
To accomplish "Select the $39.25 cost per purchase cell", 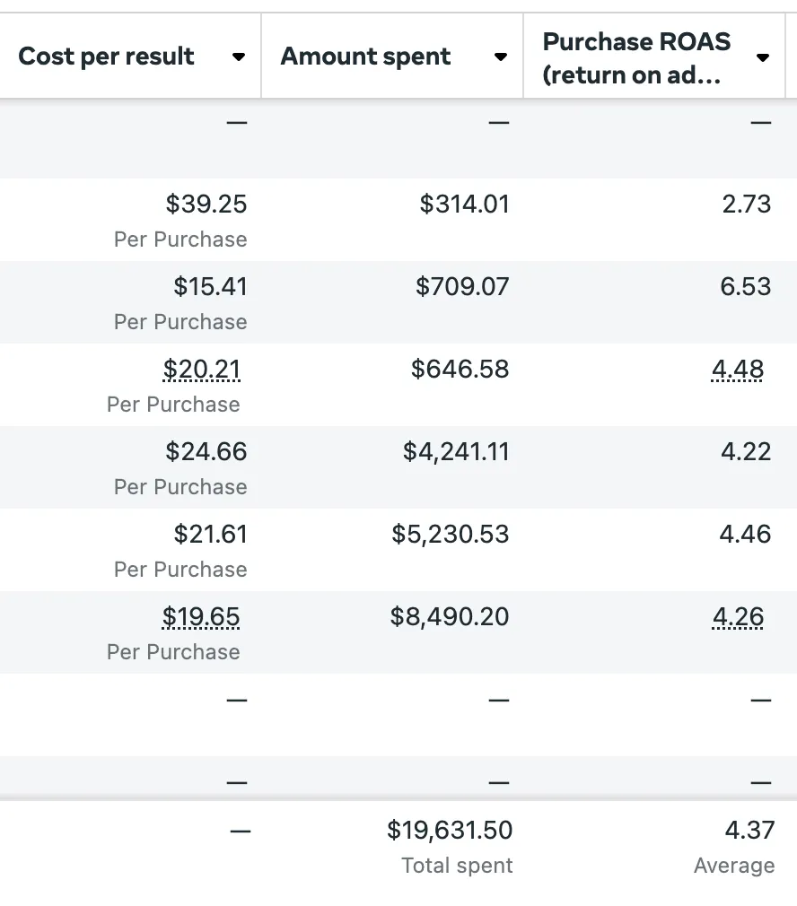I will pyautogui.click(x=130, y=220).
